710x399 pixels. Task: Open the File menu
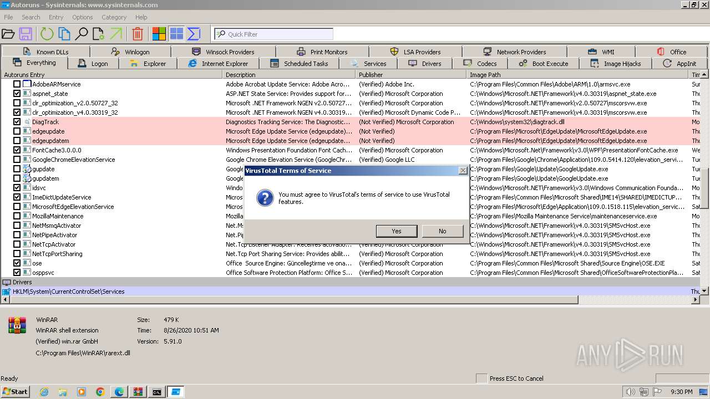pos(8,17)
